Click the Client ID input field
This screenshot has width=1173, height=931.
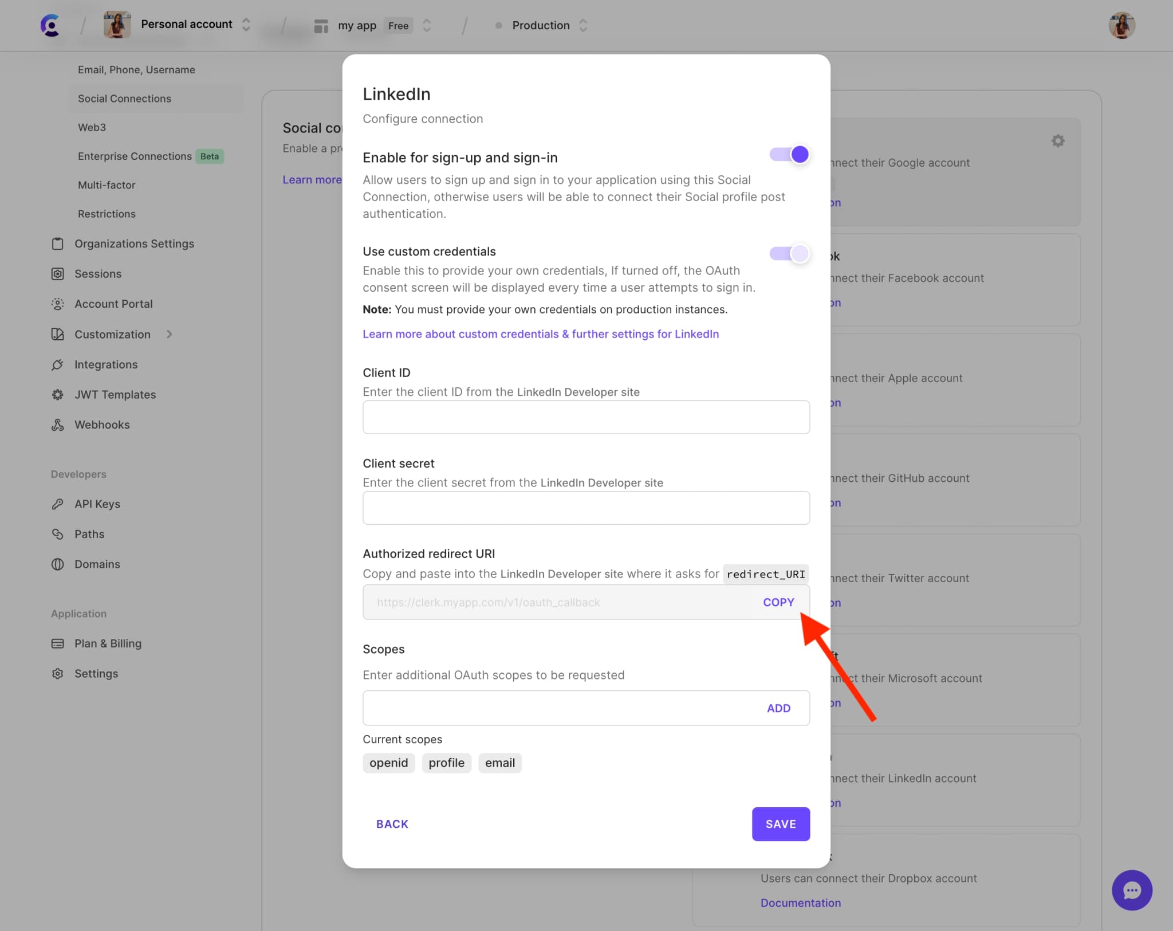pos(585,416)
